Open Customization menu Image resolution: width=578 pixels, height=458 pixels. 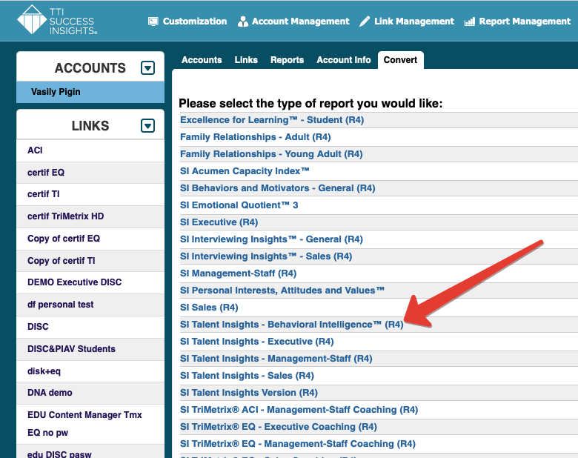(195, 21)
